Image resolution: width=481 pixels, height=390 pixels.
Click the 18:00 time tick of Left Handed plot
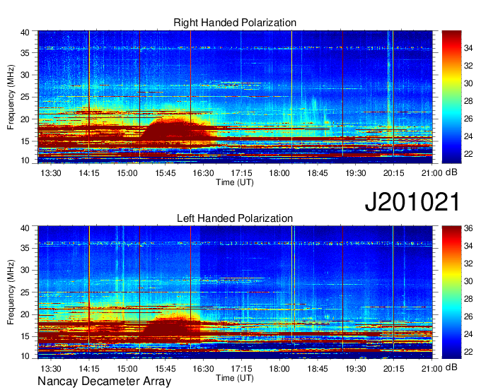(279, 369)
